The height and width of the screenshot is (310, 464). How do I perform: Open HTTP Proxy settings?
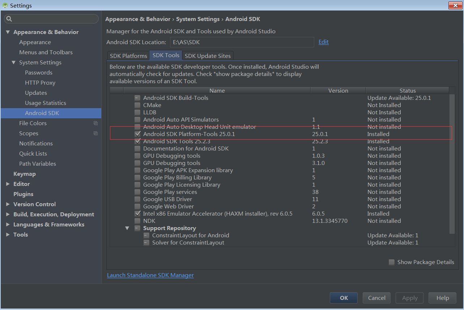click(40, 83)
